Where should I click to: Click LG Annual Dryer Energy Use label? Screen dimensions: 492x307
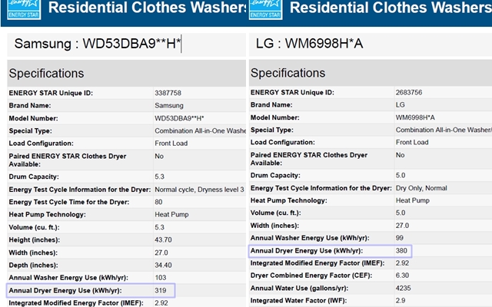pyautogui.click(x=307, y=251)
